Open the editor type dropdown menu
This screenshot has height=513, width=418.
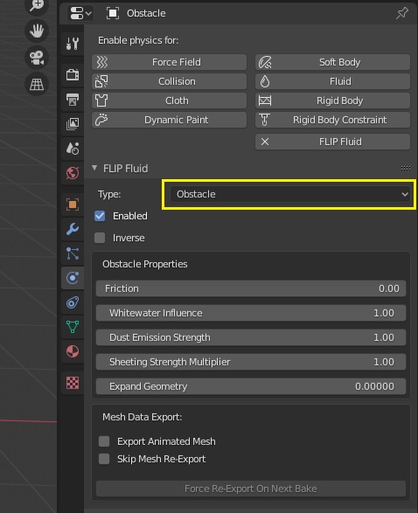pos(80,13)
